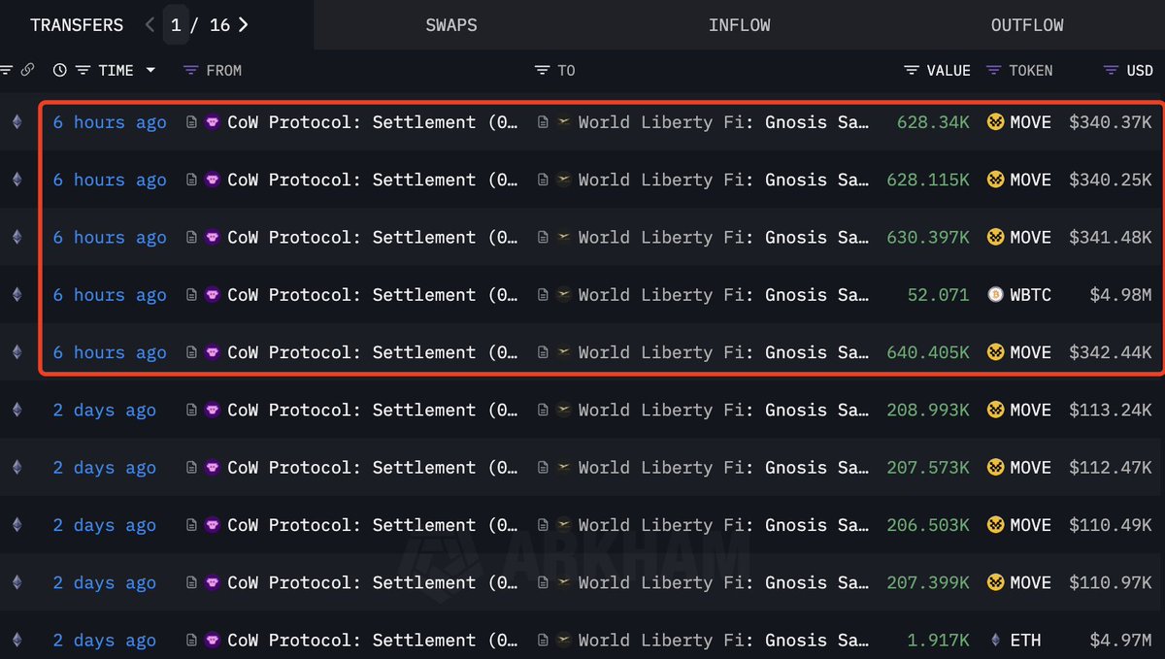Open the '6 hours ago' link in the WBTC row

pyautogui.click(x=110, y=295)
